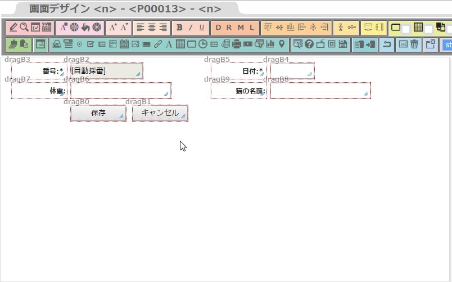
Task: Insert a clock time control
Action: pyautogui.click(x=203, y=44)
